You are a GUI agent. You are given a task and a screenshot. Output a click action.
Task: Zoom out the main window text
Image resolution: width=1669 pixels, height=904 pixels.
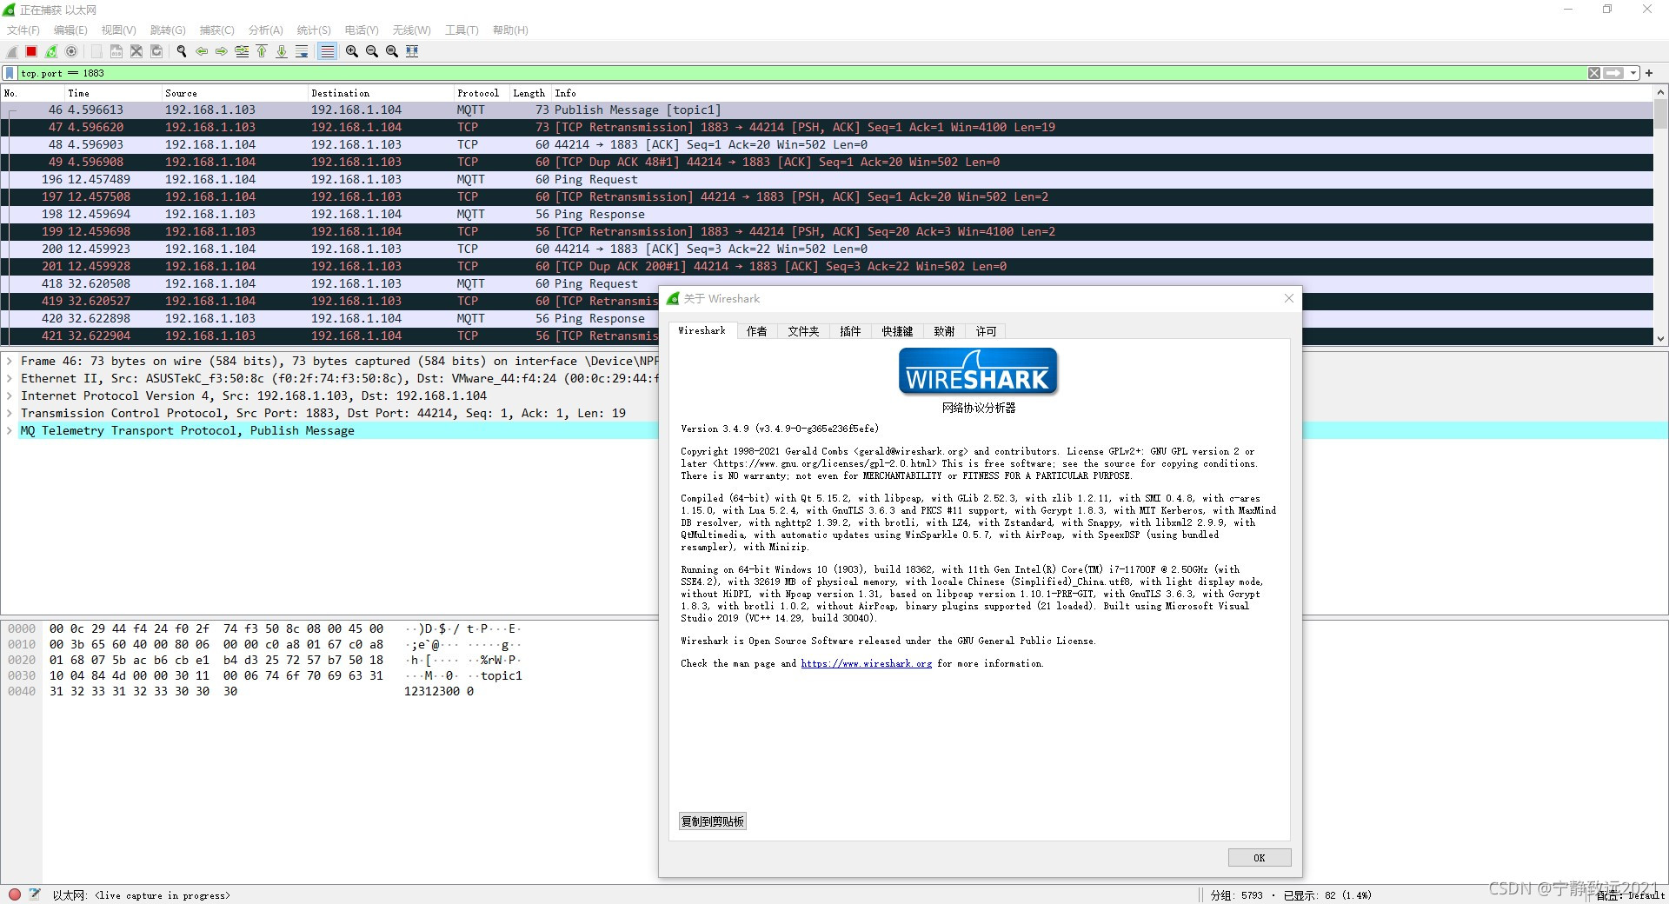[x=372, y=51]
